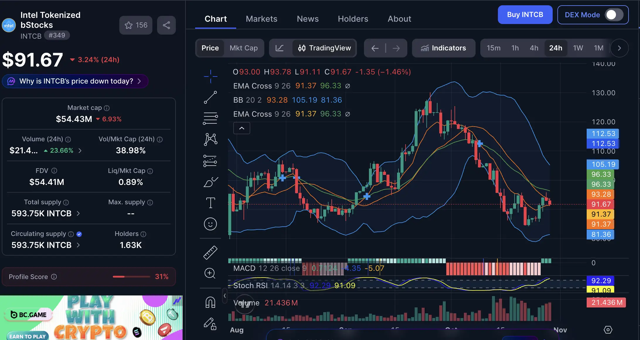Expand Circulating supply details chevron
Viewport: 640px width, 340px height.
point(78,245)
